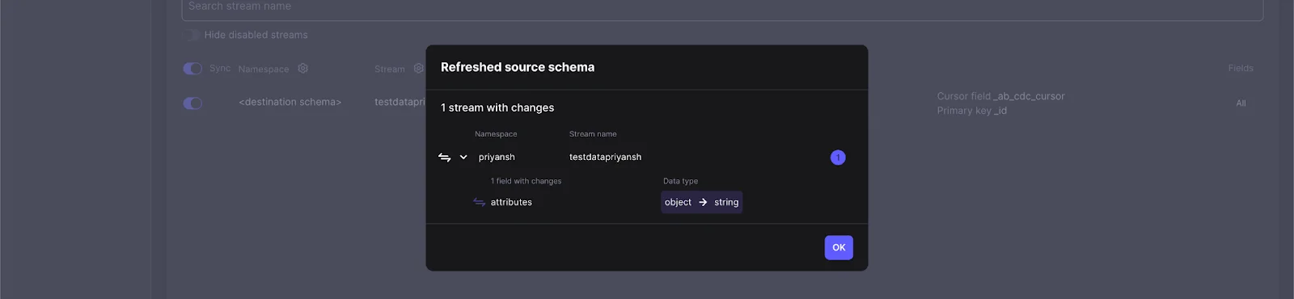Click the '1 stream with changes' heading

(497, 107)
